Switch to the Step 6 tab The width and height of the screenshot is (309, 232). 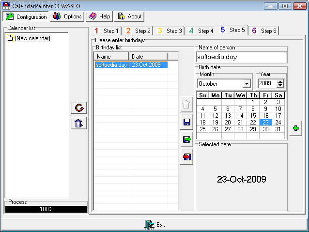pyautogui.click(x=264, y=31)
